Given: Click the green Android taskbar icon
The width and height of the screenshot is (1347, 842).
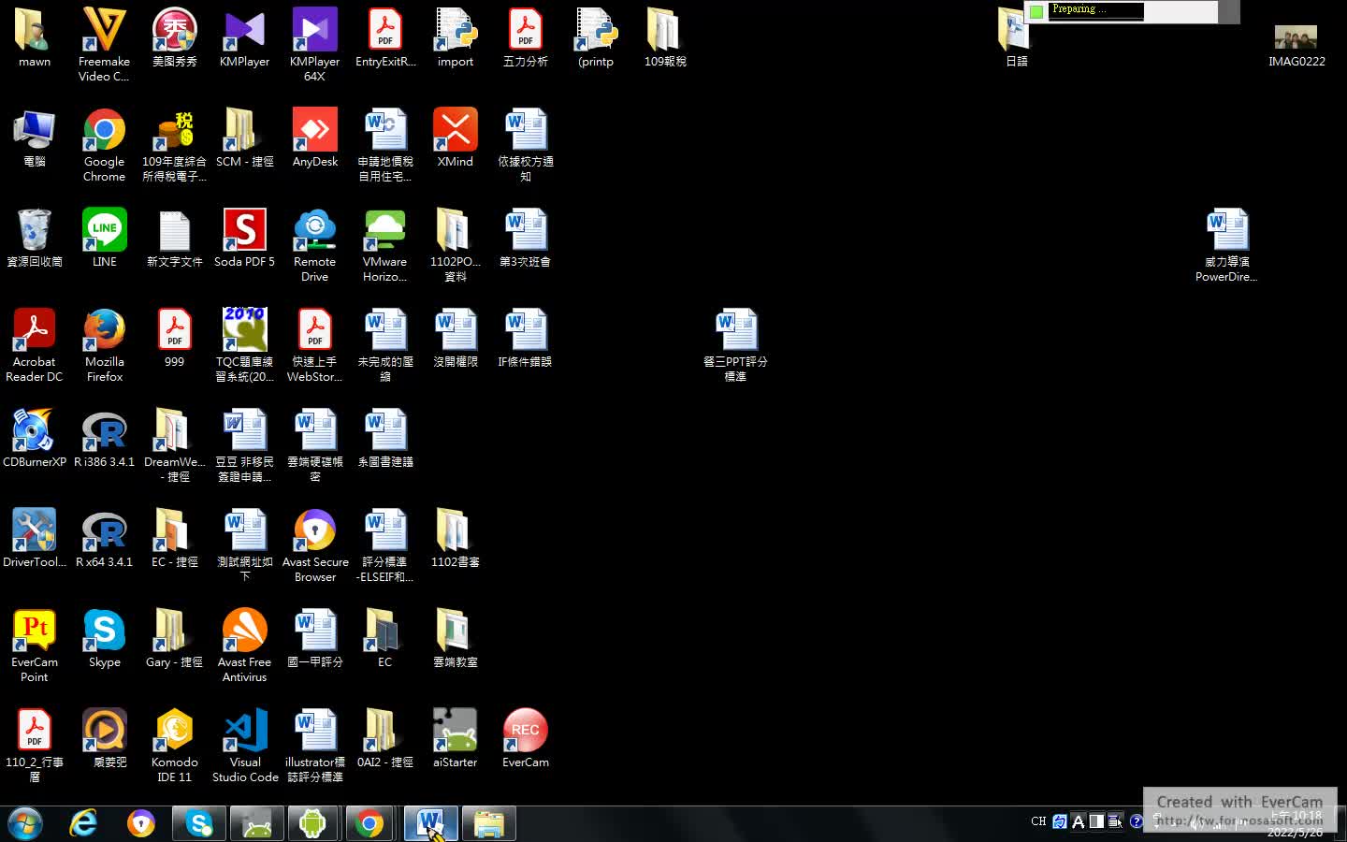Looking at the screenshot, I should click(x=312, y=823).
